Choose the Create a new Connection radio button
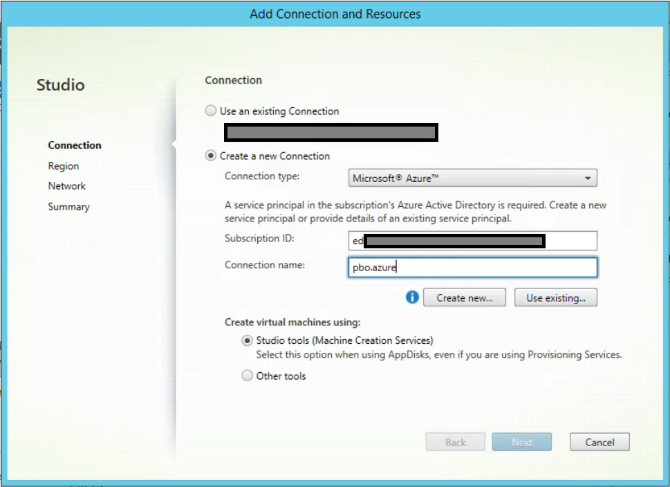Image resolution: width=670 pixels, height=487 pixels. tap(211, 156)
